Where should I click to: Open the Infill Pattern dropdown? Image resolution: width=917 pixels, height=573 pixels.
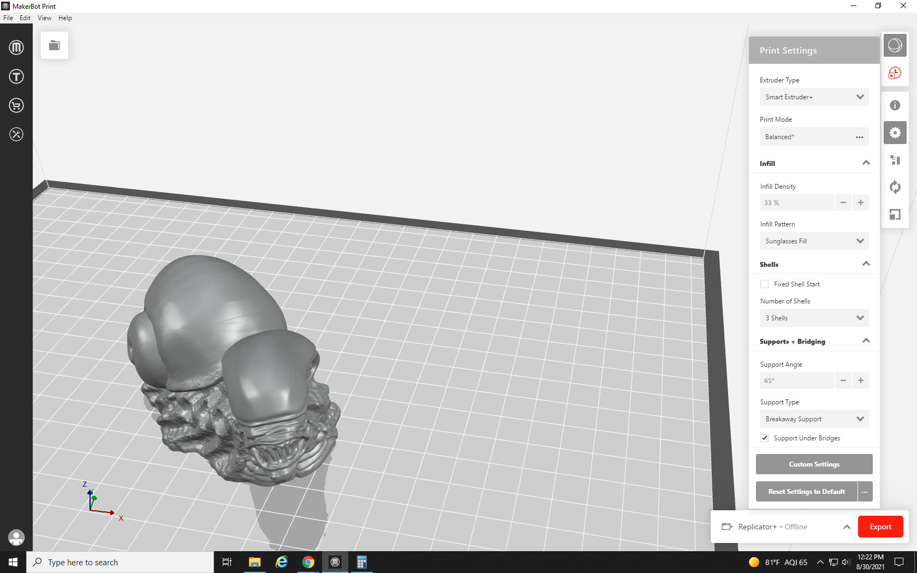[x=814, y=241]
